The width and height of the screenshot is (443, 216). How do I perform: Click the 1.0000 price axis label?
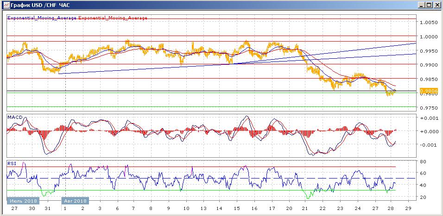click(429, 37)
